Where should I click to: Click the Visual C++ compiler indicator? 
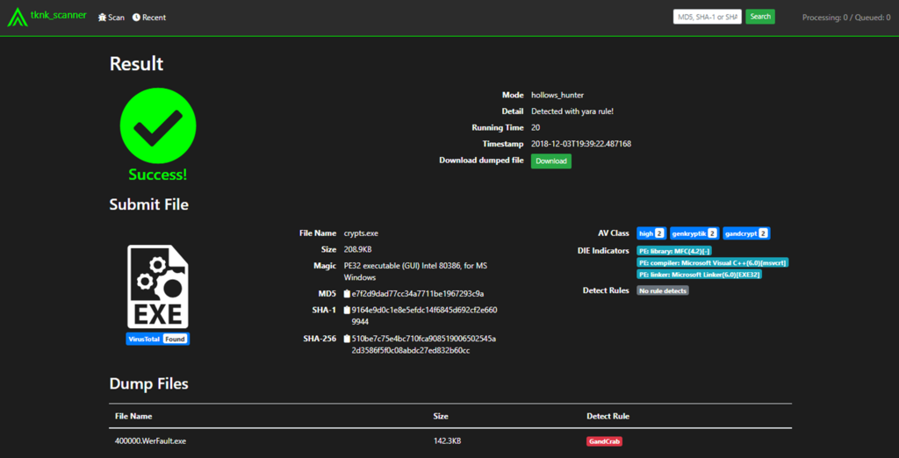click(x=712, y=262)
